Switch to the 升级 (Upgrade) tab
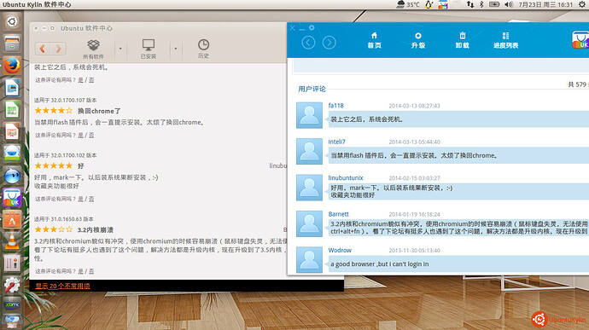This screenshot has width=589, height=330. coord(418,41)
